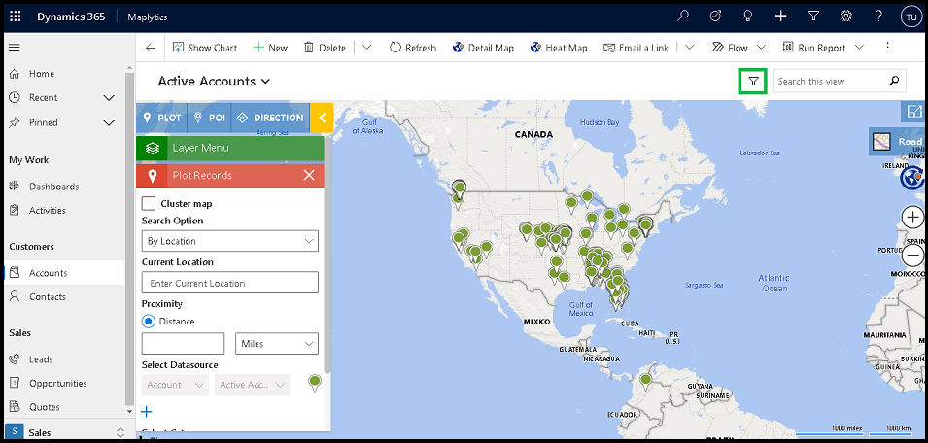Open the TU user profile avatar
The image size is (928, 443).
point(911,17)
